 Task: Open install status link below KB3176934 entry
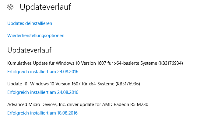point(43,72)
